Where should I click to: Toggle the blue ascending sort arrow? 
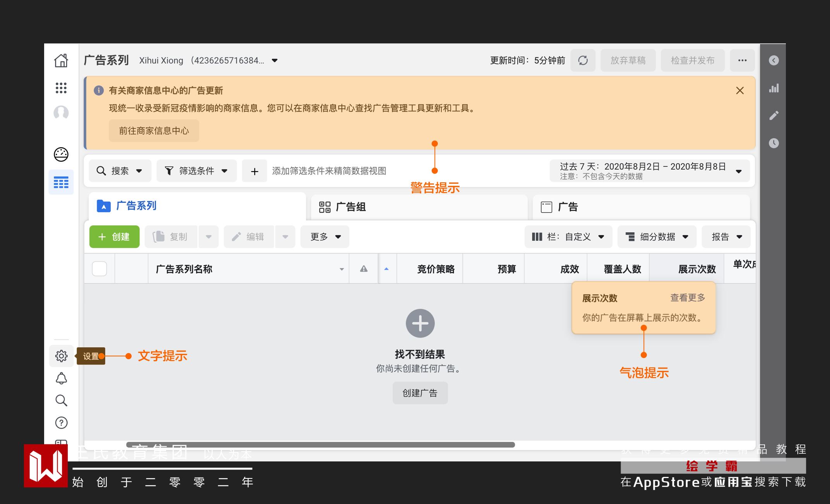(x=386, y=269)
